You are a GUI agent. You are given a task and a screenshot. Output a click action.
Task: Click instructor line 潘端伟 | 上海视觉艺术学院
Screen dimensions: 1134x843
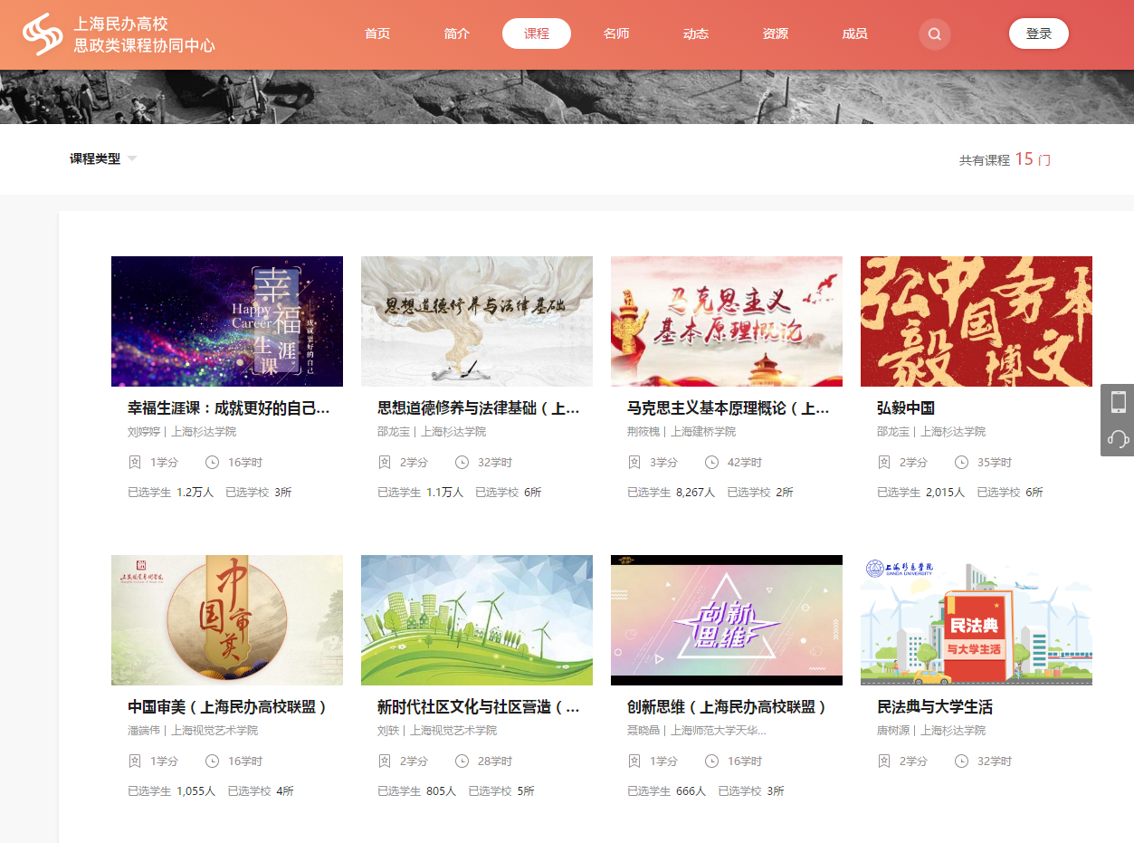[193, 731]
